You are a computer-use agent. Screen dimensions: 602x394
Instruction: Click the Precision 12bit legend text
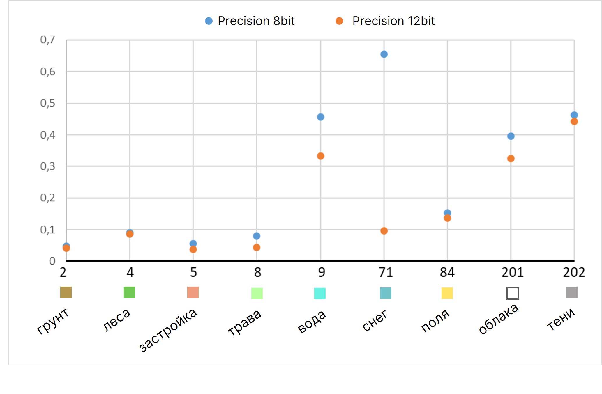393,21
